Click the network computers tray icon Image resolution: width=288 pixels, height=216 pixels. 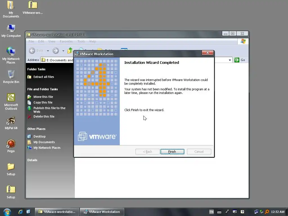(x=256, y=212)
